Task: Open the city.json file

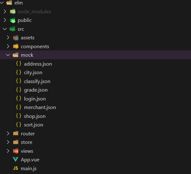Action: coord(33,73)
